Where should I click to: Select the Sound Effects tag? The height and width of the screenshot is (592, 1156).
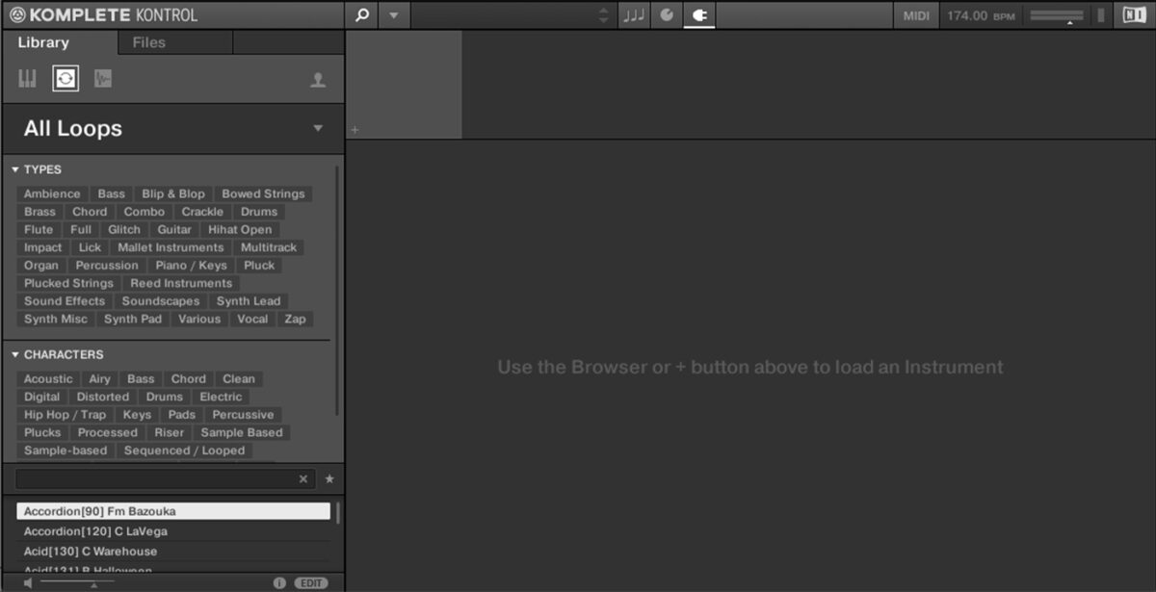(65, 300)
